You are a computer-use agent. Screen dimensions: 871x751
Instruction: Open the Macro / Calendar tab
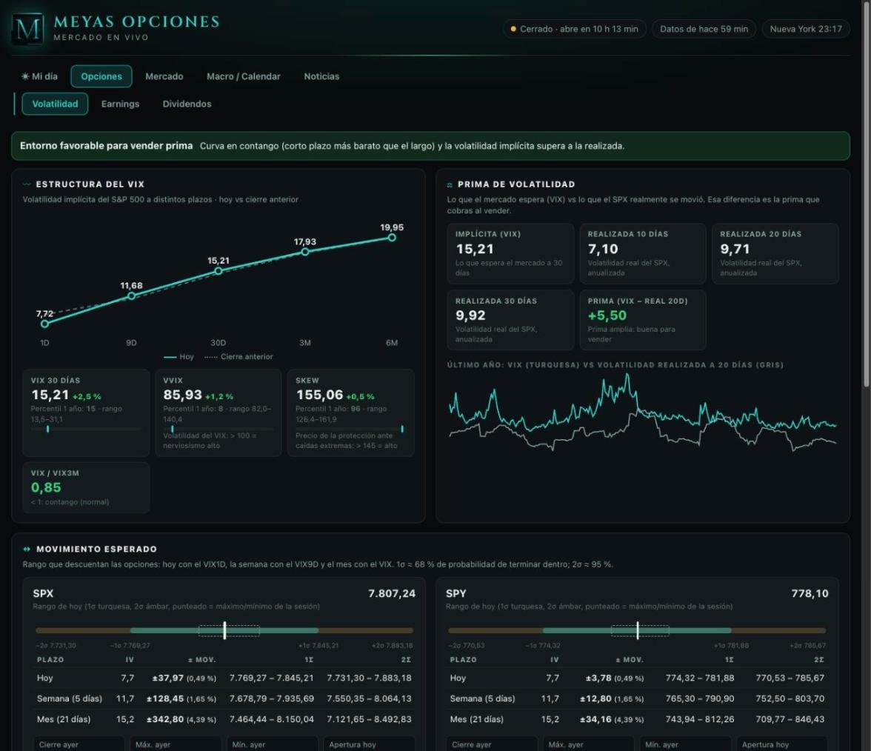click(x=243, y=76)
